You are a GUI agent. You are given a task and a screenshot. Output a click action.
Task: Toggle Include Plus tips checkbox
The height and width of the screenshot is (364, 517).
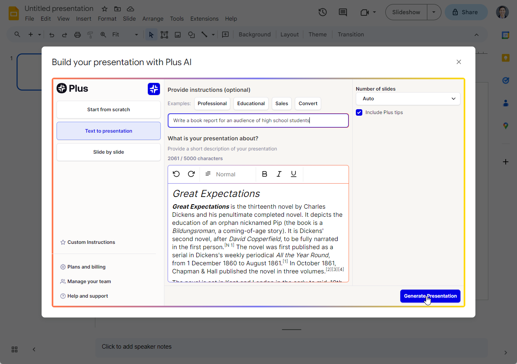click(x=359, y=112)
